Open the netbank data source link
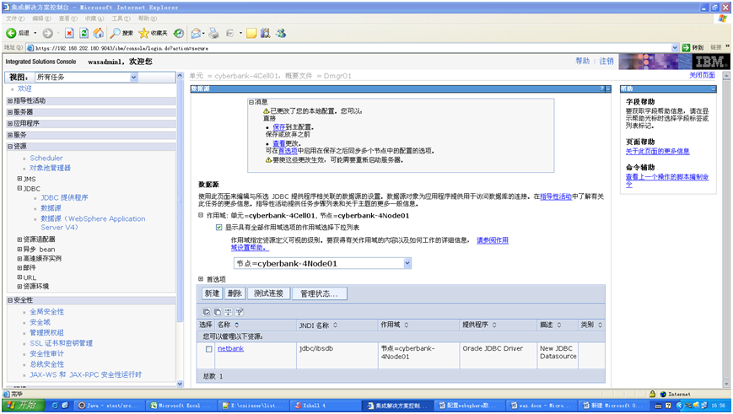 pyautogui.click(x=231, y=348)
